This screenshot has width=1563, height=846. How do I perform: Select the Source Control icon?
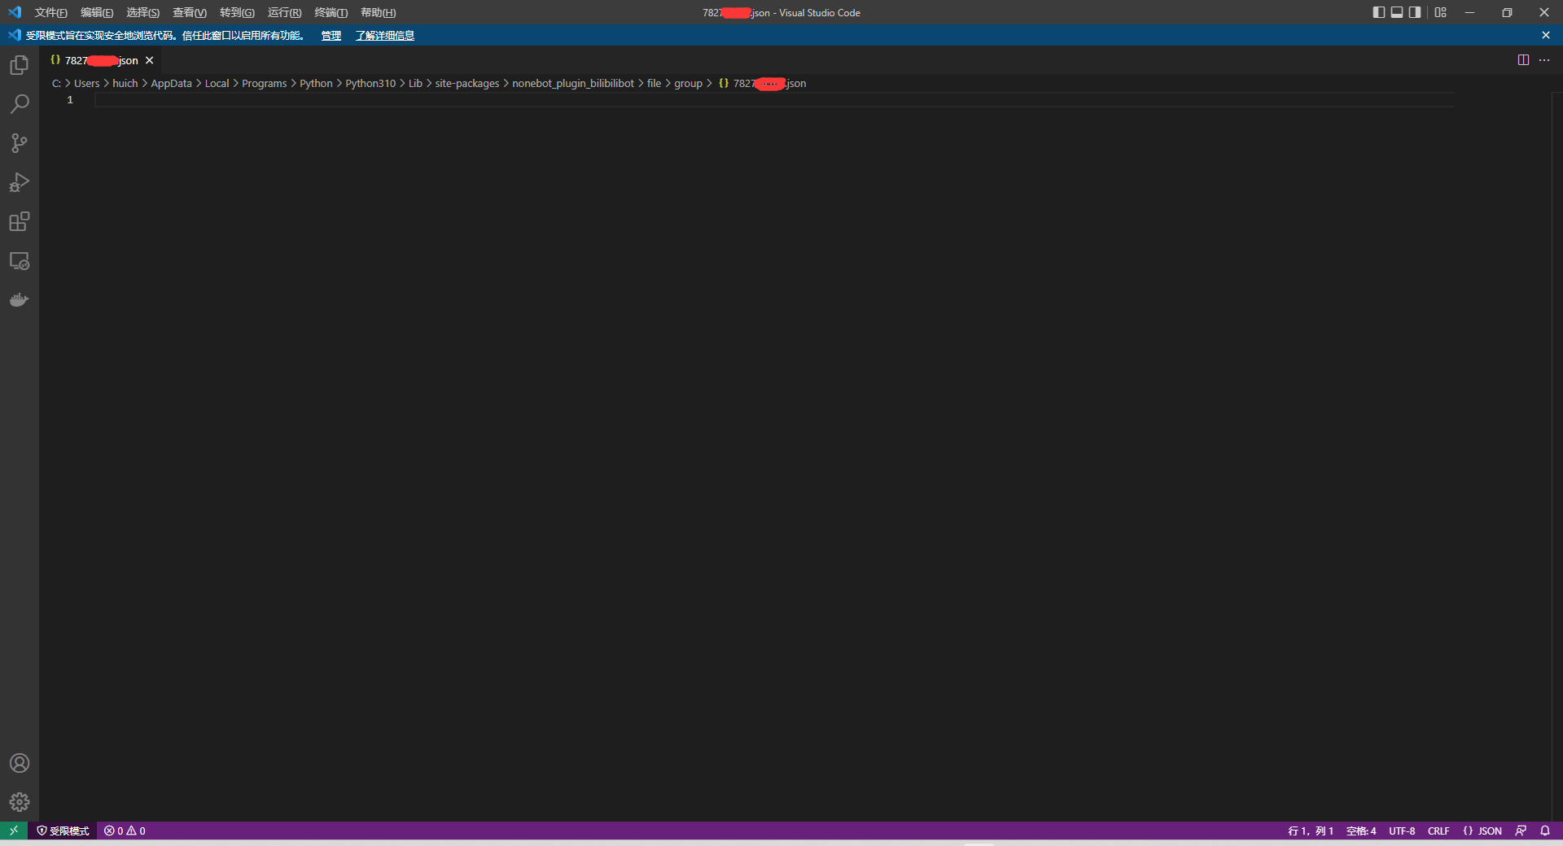point(18,143)
